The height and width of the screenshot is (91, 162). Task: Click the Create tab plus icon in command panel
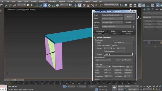(x=144, y=10)
